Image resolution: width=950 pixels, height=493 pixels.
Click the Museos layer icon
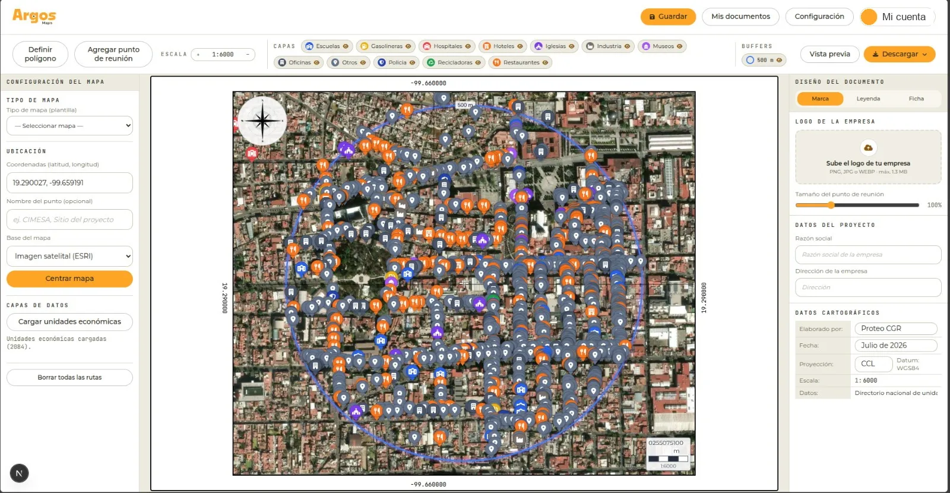(645, 46)
